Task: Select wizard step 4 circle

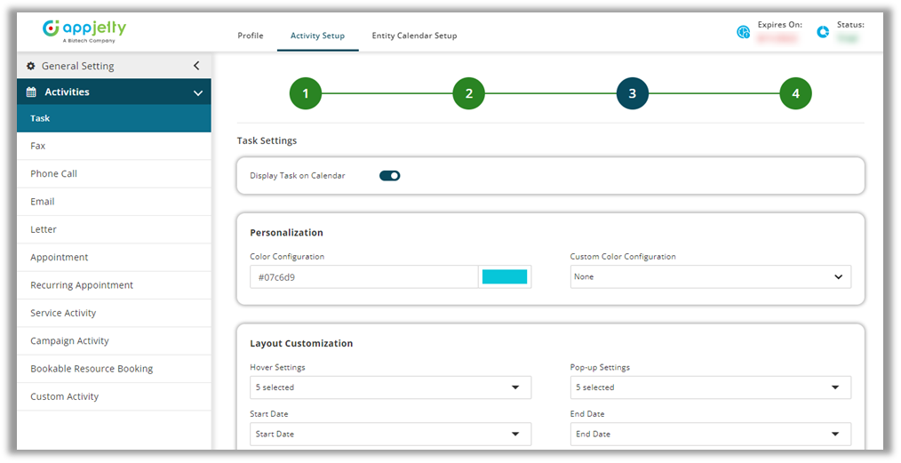Action: click(795, 93)
